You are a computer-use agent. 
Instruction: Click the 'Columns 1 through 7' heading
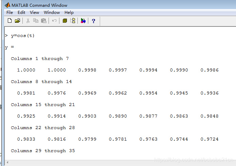click(x=40, y=59)
